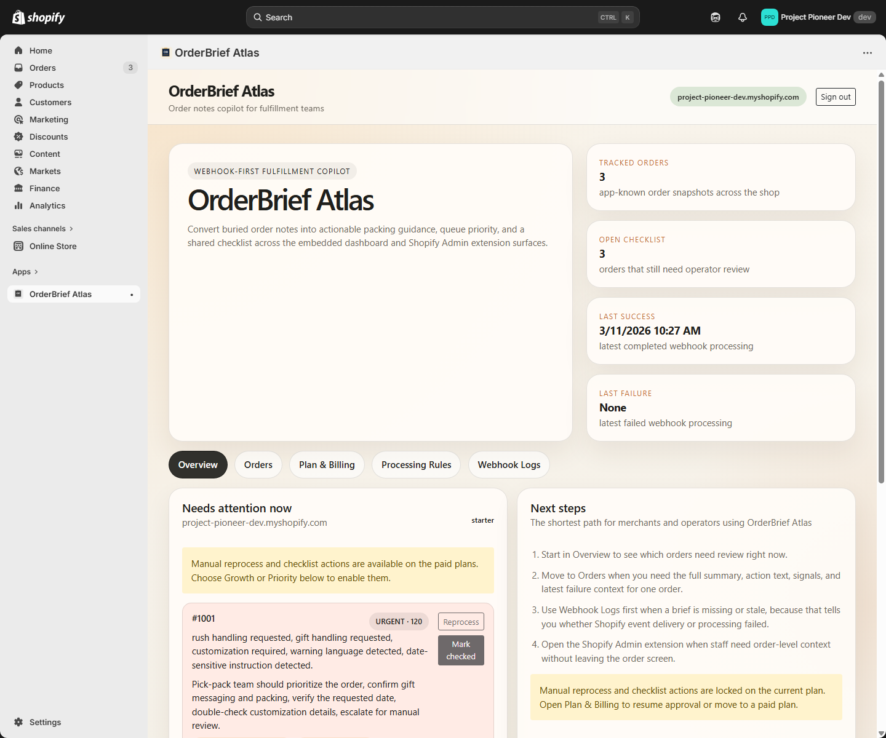Click the OrderBrief Atlas app icon in the sidebar
The height and width of the screenshot is (738, 886).
(18, 294)
